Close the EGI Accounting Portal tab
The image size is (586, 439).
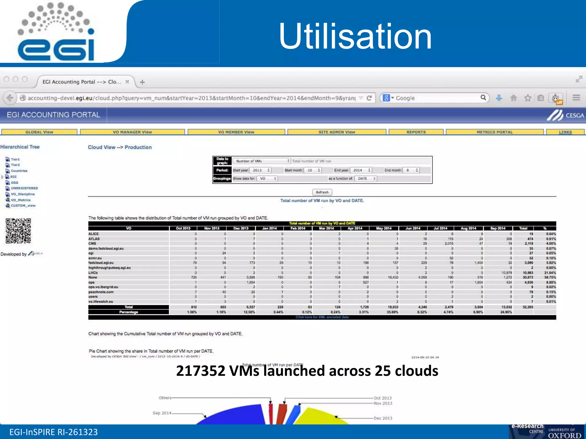coord(127,82)
